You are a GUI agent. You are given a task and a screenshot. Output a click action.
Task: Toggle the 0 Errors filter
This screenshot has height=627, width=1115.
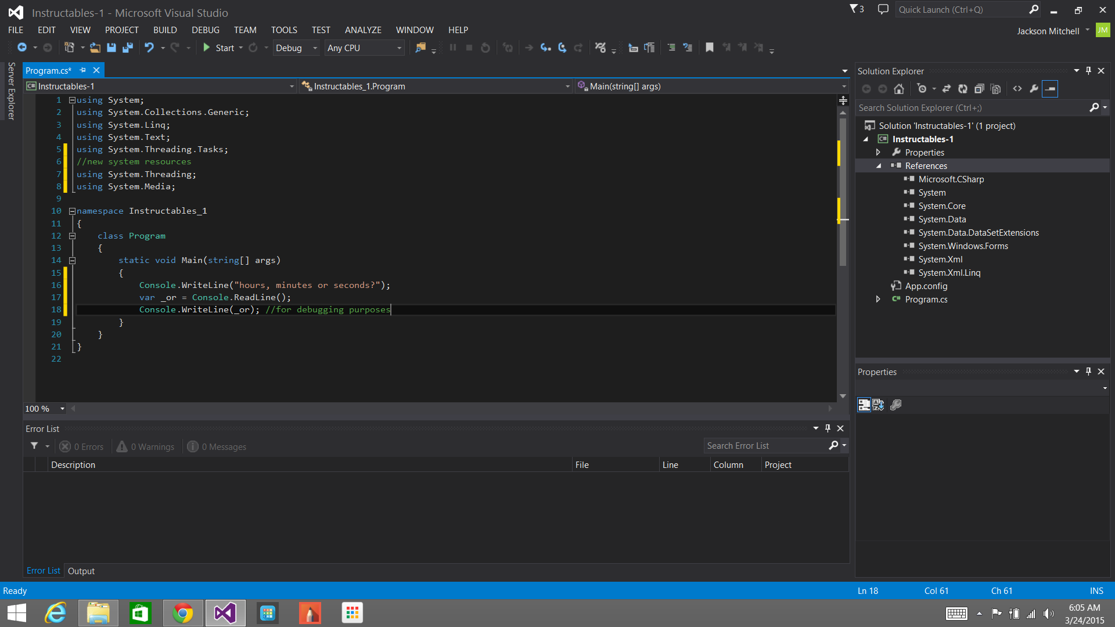[81, 446]
